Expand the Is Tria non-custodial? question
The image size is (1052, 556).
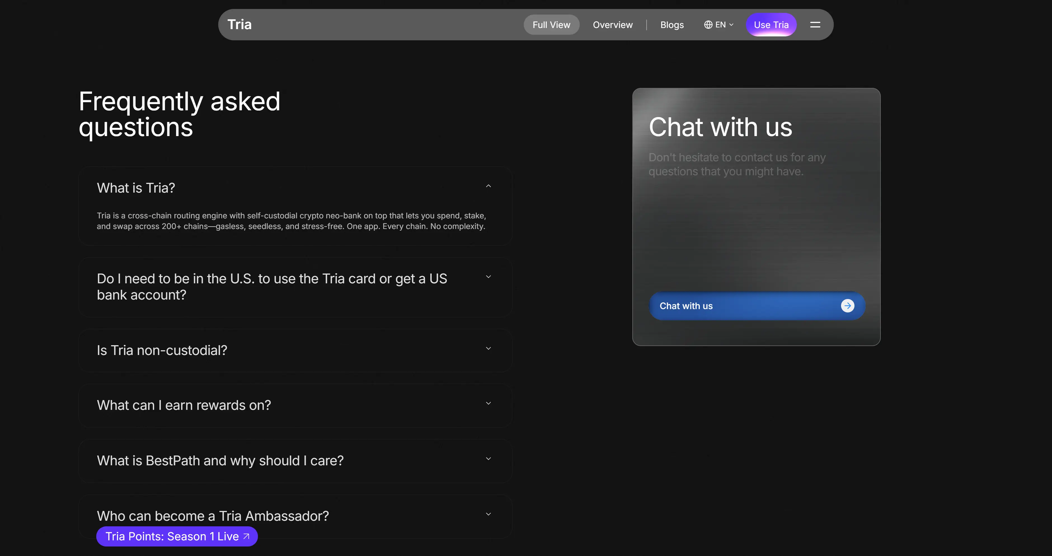coord(489,349)
